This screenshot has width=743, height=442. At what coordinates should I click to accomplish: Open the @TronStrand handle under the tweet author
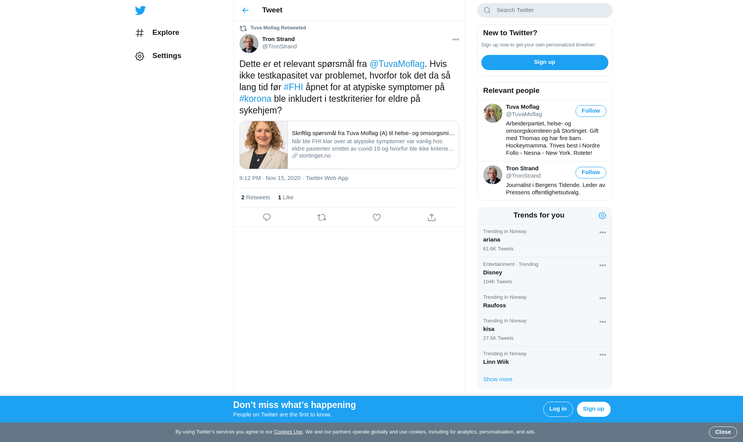279,46
